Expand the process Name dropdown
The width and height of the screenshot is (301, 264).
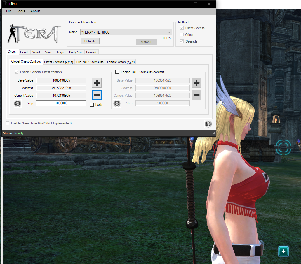pyautogui.click(x=169, y=32)
